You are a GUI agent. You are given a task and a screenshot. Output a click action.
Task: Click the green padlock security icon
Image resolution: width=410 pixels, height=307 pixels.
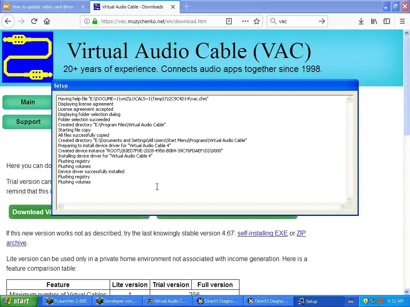click(x=95, y=21)
